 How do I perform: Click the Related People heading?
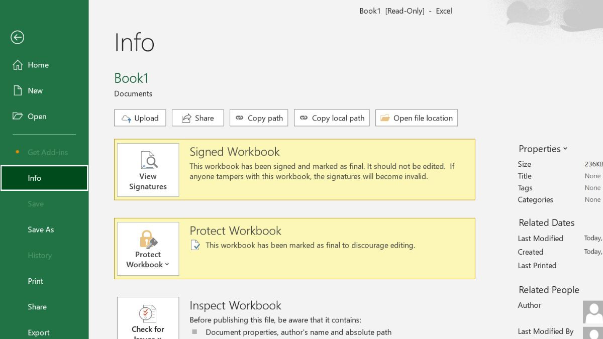549,290
